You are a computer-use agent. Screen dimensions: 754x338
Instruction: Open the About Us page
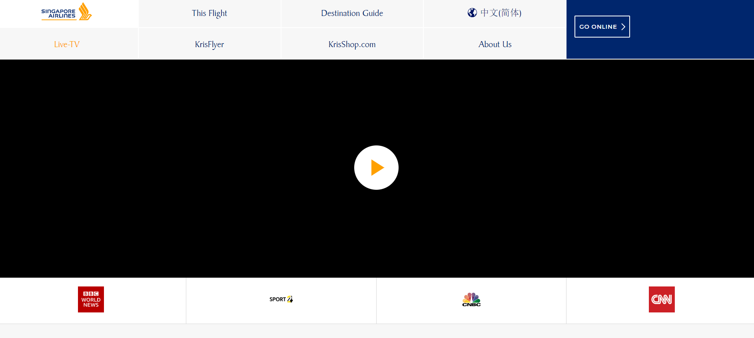coord(495,44)
